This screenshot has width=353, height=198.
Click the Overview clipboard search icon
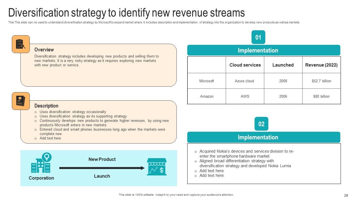[x=21, y=44]
